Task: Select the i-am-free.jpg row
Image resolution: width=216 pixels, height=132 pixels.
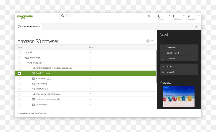Action: [86, 104]
